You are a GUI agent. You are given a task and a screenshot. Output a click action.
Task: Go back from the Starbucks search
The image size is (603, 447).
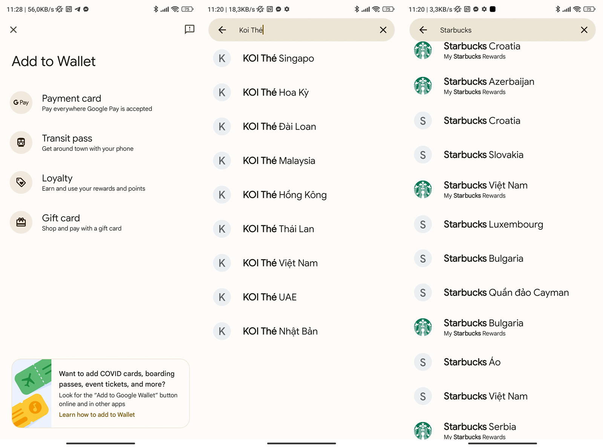(423, 30)
